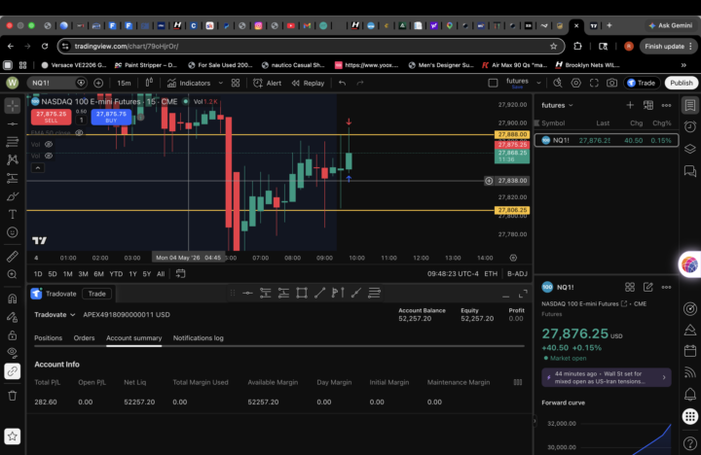Select the Text annotation tool

pos(13,214)
